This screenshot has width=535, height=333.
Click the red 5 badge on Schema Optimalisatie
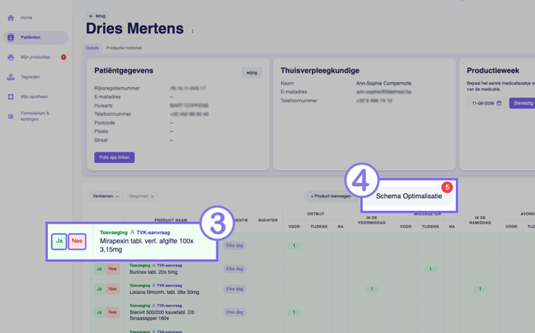pyautogui.click(x=447, y=187)
